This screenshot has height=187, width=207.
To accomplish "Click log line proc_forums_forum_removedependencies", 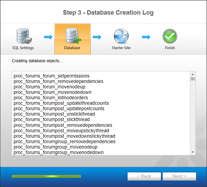I will (x=58, y=81).
